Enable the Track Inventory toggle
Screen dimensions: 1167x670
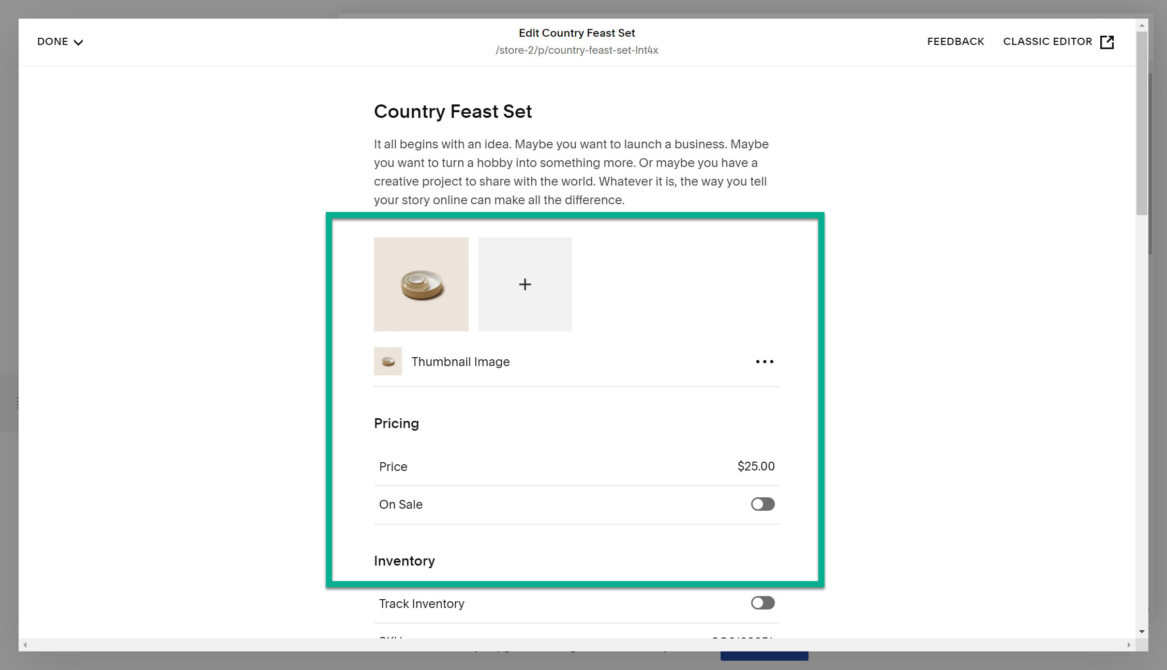[762, 603]
